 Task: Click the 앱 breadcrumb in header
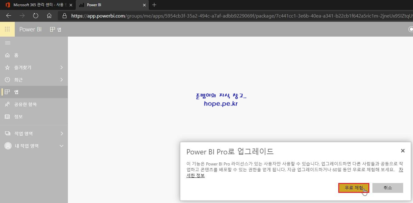(56, 29)
